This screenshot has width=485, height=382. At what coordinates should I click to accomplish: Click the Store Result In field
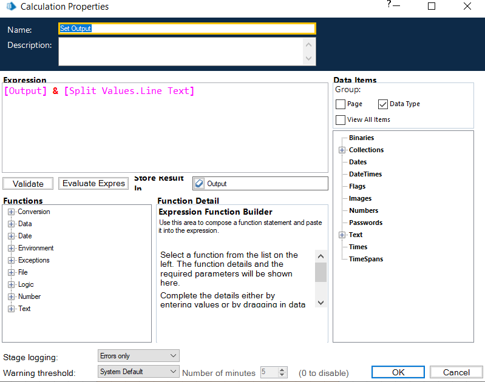coord(260,184)
